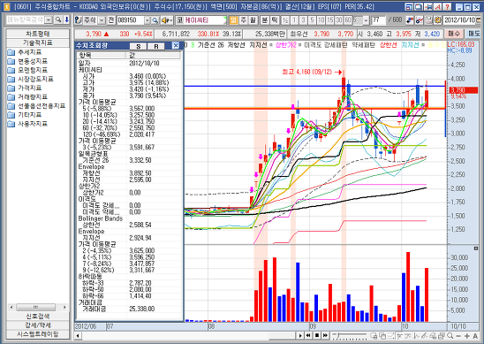Screen dimensions: 484x344
Task: Choose the 5 minute interval button
Action: tap(312, 20)
